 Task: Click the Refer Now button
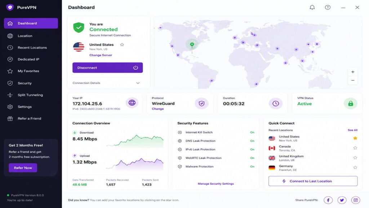23,168
